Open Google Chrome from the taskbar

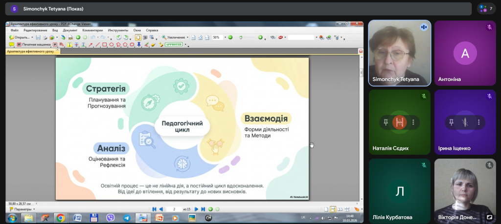point(60,218)
